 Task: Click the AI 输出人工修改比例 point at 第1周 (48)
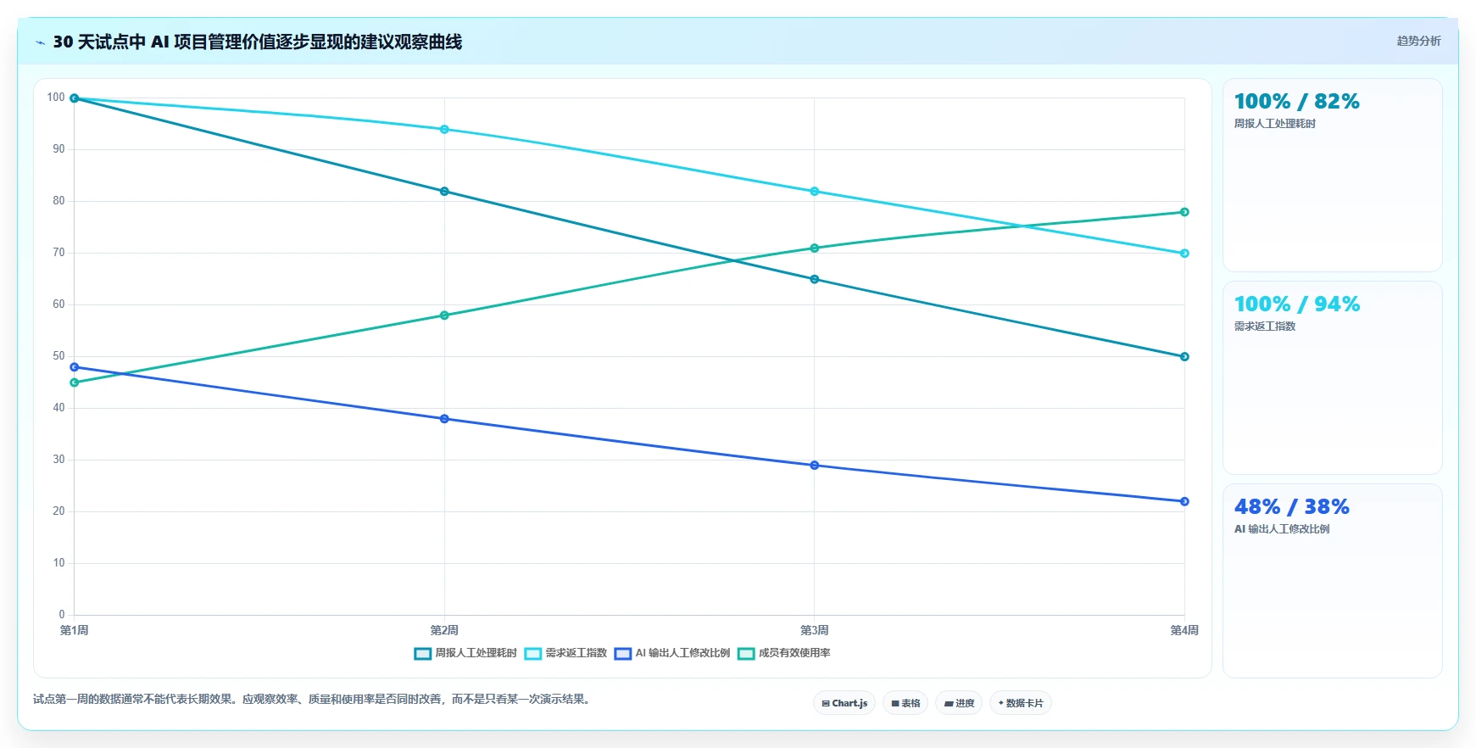pyautogui.click(x=75, y=367)
